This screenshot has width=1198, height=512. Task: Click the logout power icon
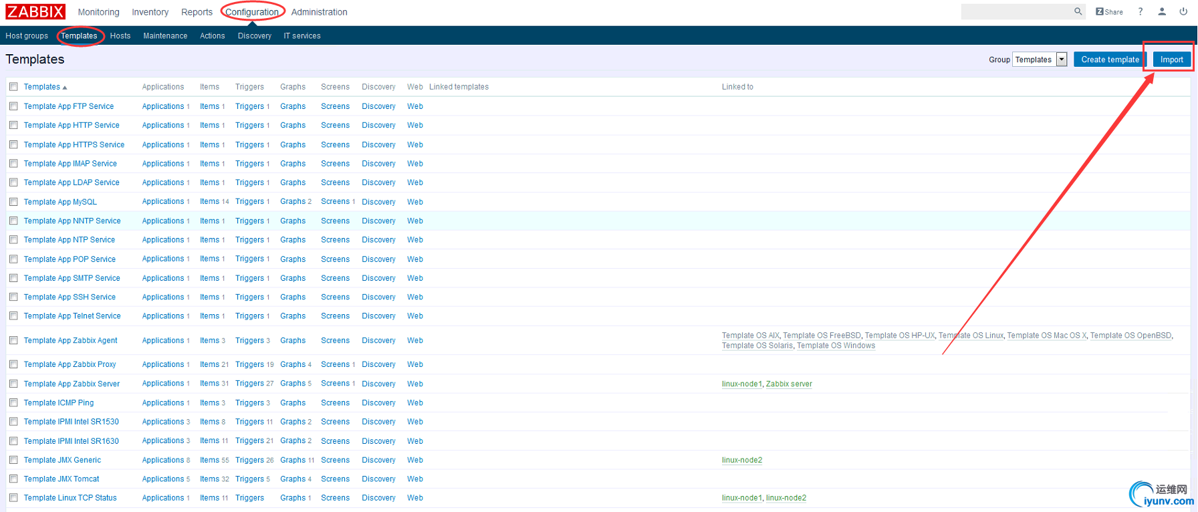point(1183,11)
